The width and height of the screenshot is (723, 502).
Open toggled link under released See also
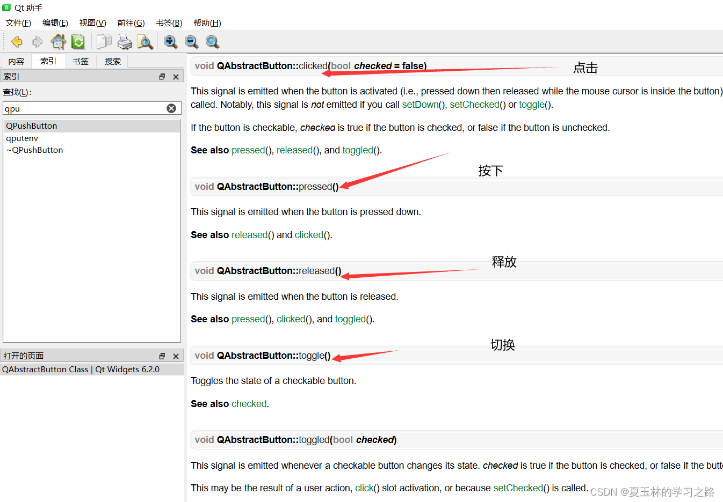tap(350, 319)
